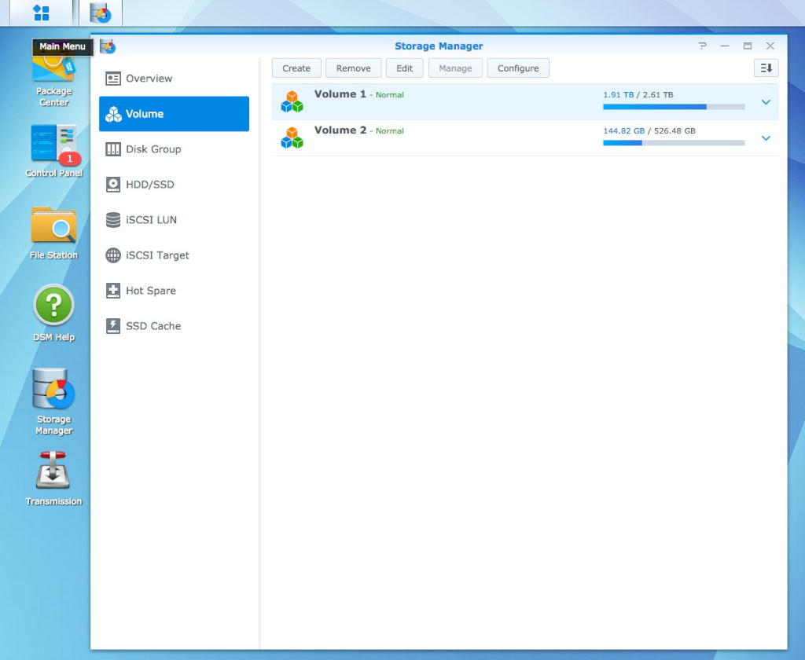Click Volume 2 usage progress bar

click(x=674, y=143)
